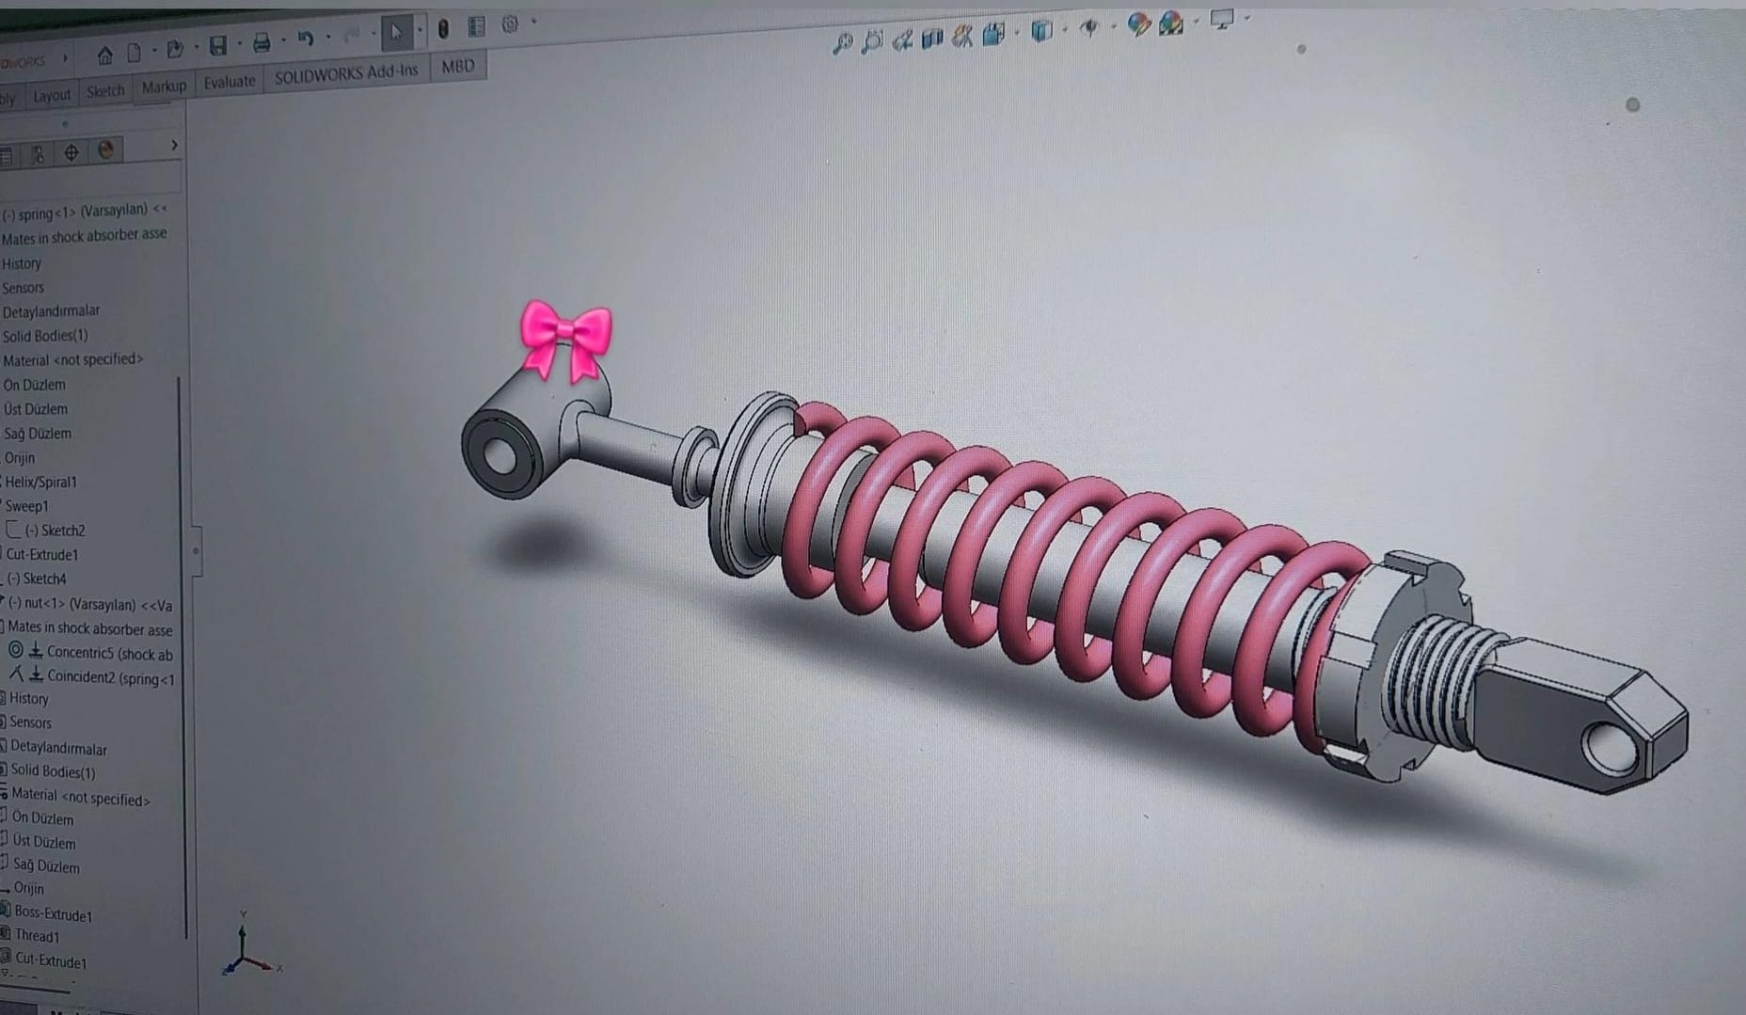Select the "spring<1> (Varsayılan)" tree item

[x=84, y=212]
